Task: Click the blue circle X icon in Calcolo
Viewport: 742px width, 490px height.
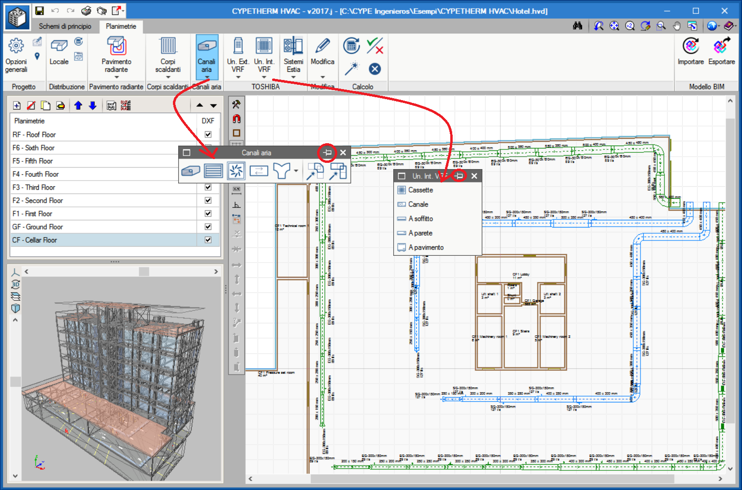Action: [x=375, y=69]
